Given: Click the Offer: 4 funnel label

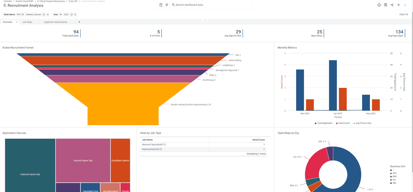Looking at the screenshot, I should (x=213, y=75).
